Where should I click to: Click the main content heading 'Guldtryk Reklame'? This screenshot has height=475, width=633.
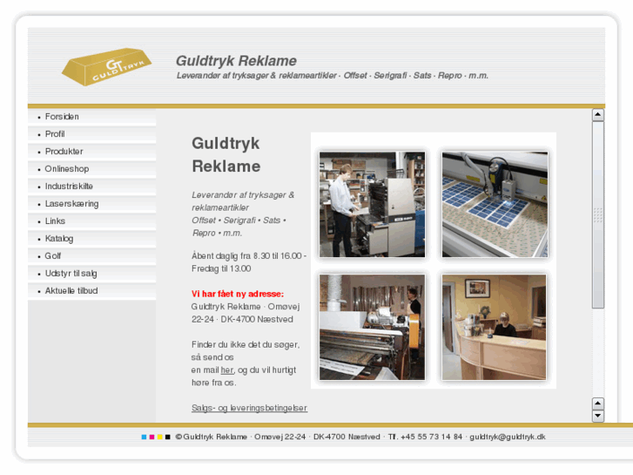[x=226, y=155]
